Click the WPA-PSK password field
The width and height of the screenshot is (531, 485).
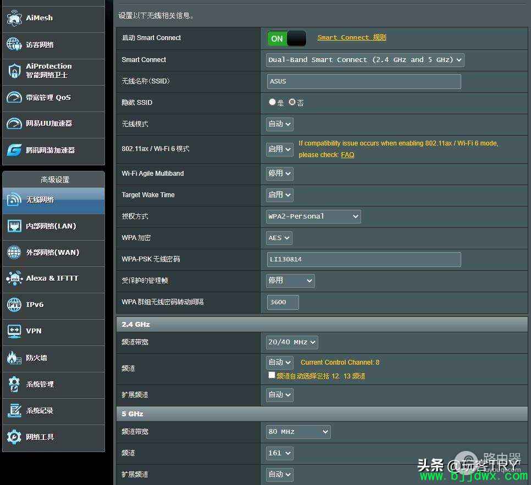pos(364,260)
